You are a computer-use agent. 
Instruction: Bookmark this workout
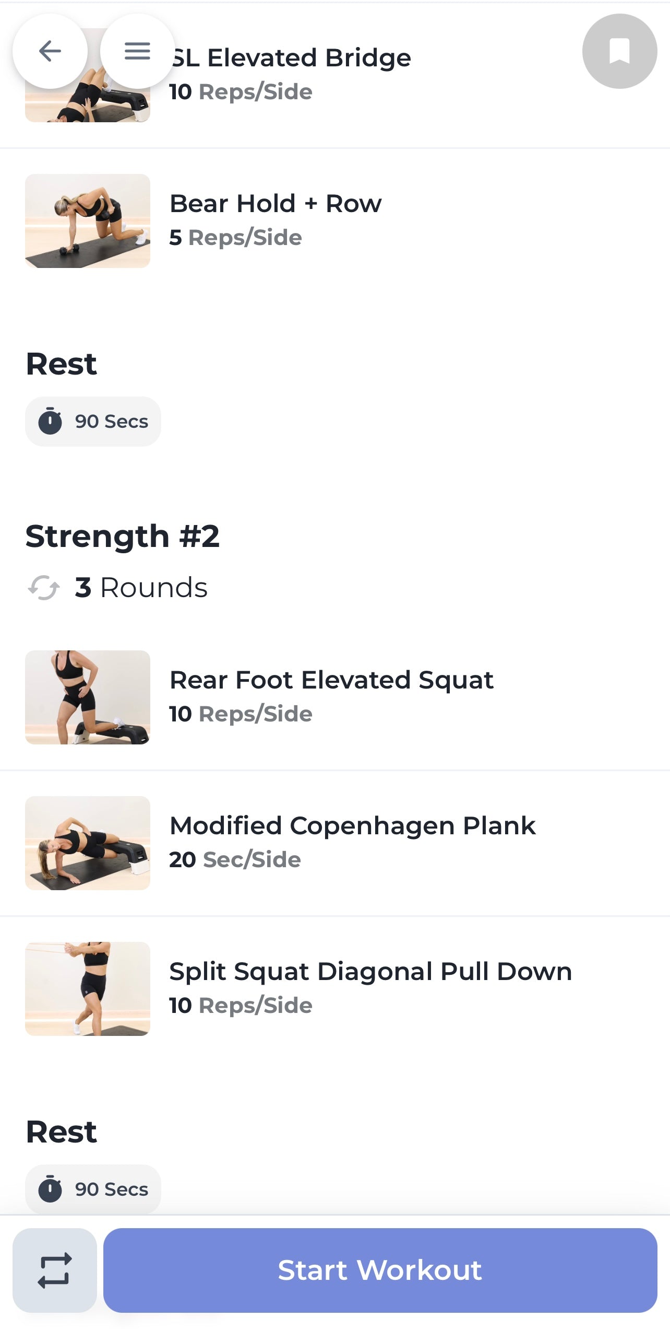point(619,51)
